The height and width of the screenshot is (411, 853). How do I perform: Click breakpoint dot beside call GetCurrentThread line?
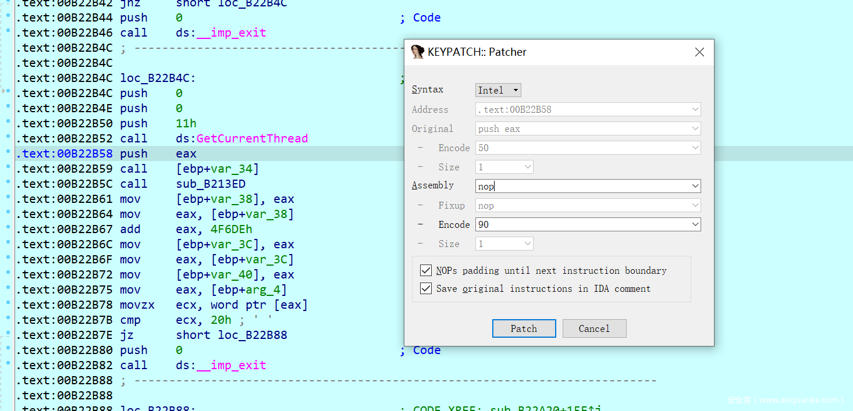(x=8, y=136)
